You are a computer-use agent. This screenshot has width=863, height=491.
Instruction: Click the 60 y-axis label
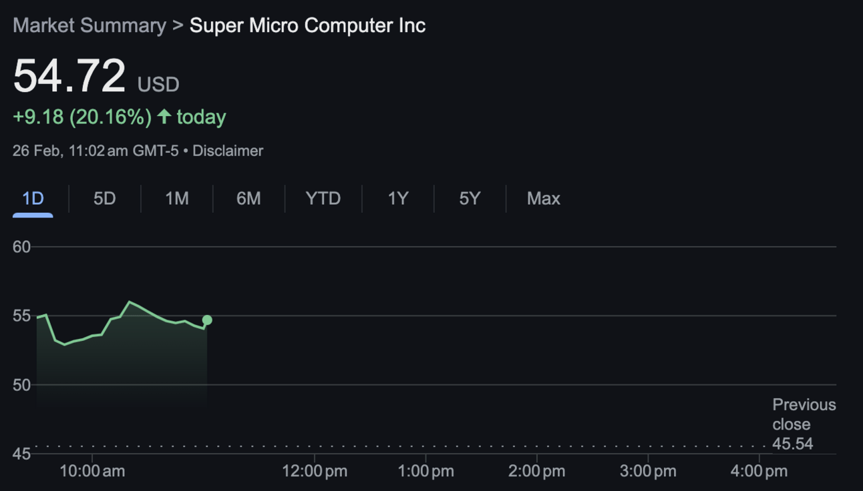point(21,247)
